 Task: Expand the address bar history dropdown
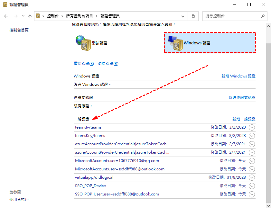click(183, 16)
